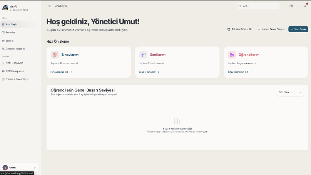Click the arrow beside Sınıflarıma Git
The height and width of the screenshot is (175, 311).
(158, 72)
